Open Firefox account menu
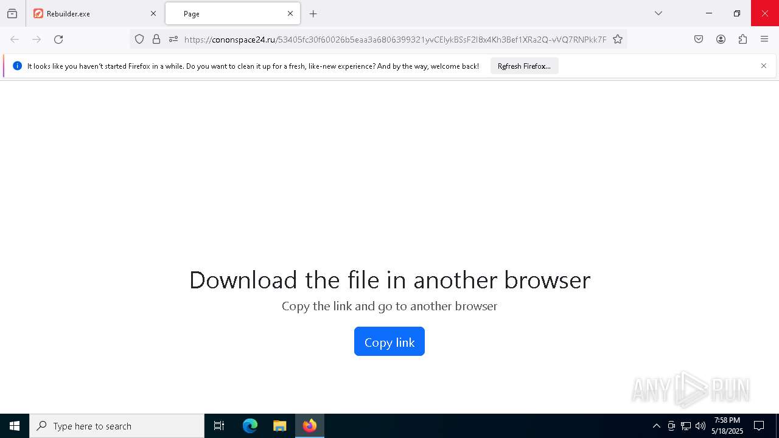779x438 pixels. 721,40
